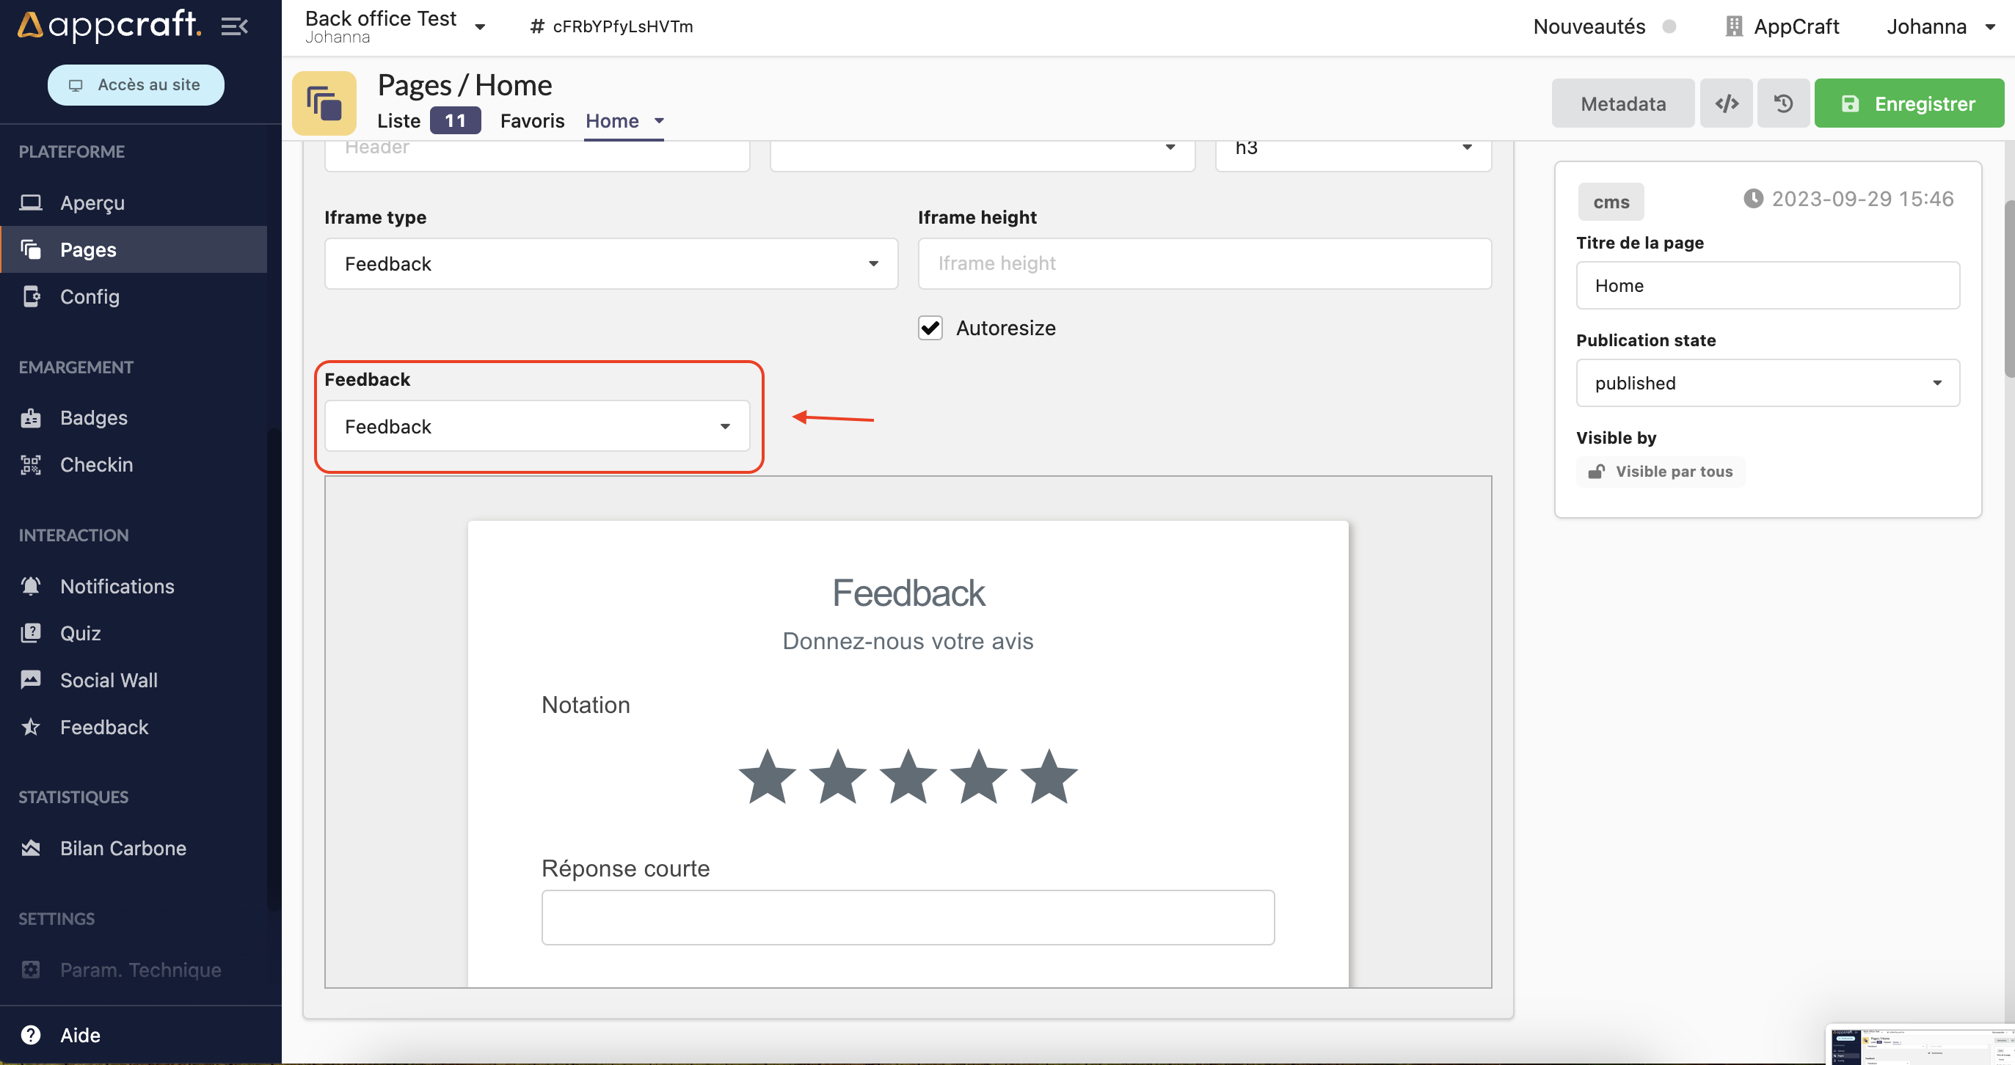This screenshot has width=2015, height=1065.
Task: Open Aide help icon
Action: coord(31,1034)
